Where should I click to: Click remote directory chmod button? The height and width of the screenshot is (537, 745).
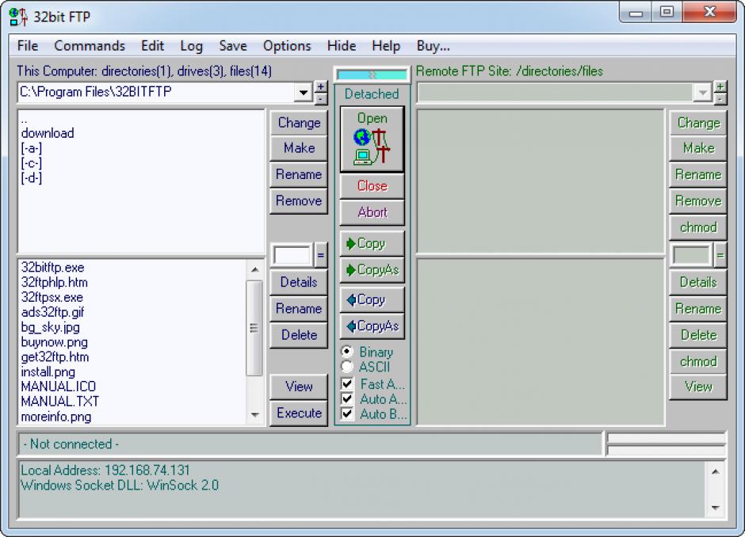[698, 227]
